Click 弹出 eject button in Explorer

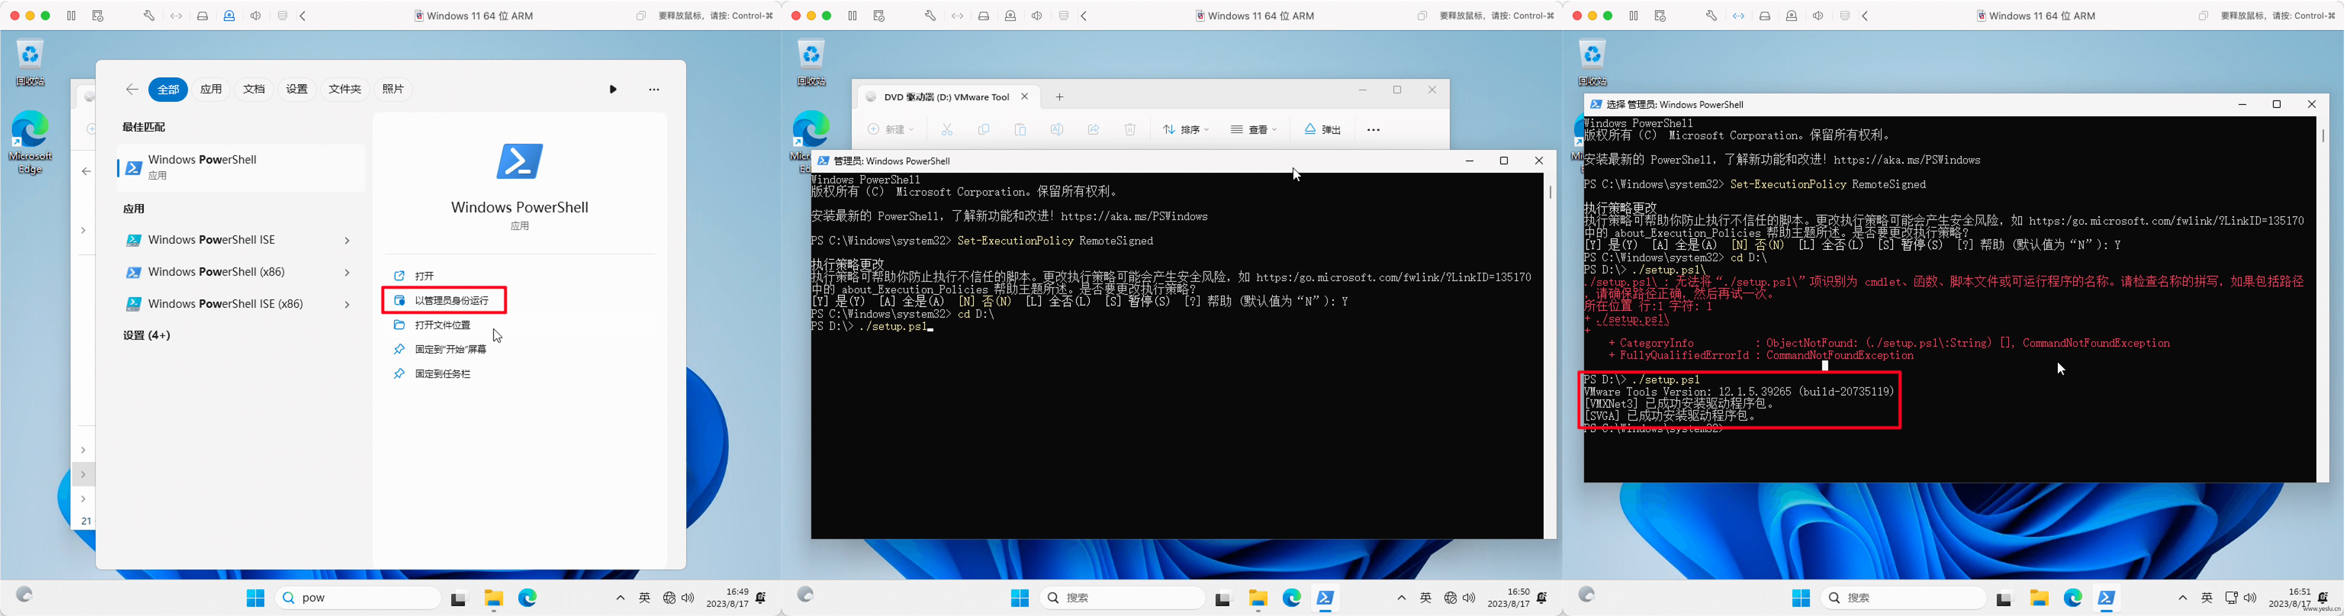tap(1323, 129)
